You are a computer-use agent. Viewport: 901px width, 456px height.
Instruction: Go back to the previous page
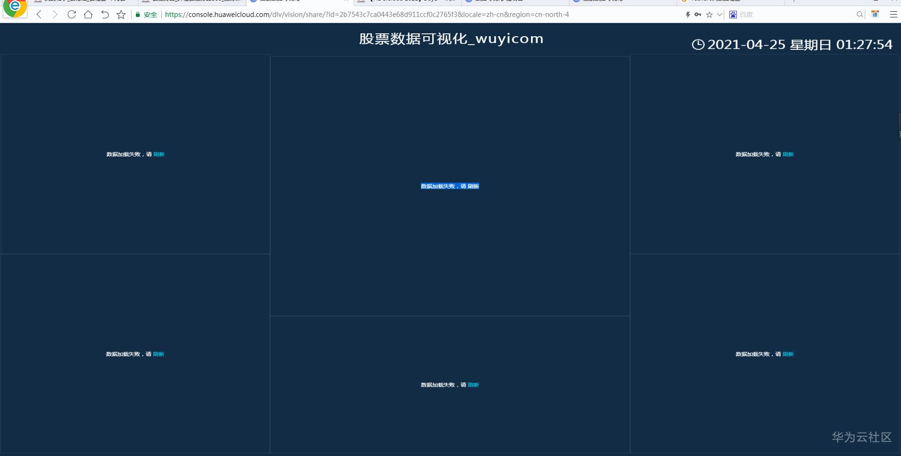39,15
